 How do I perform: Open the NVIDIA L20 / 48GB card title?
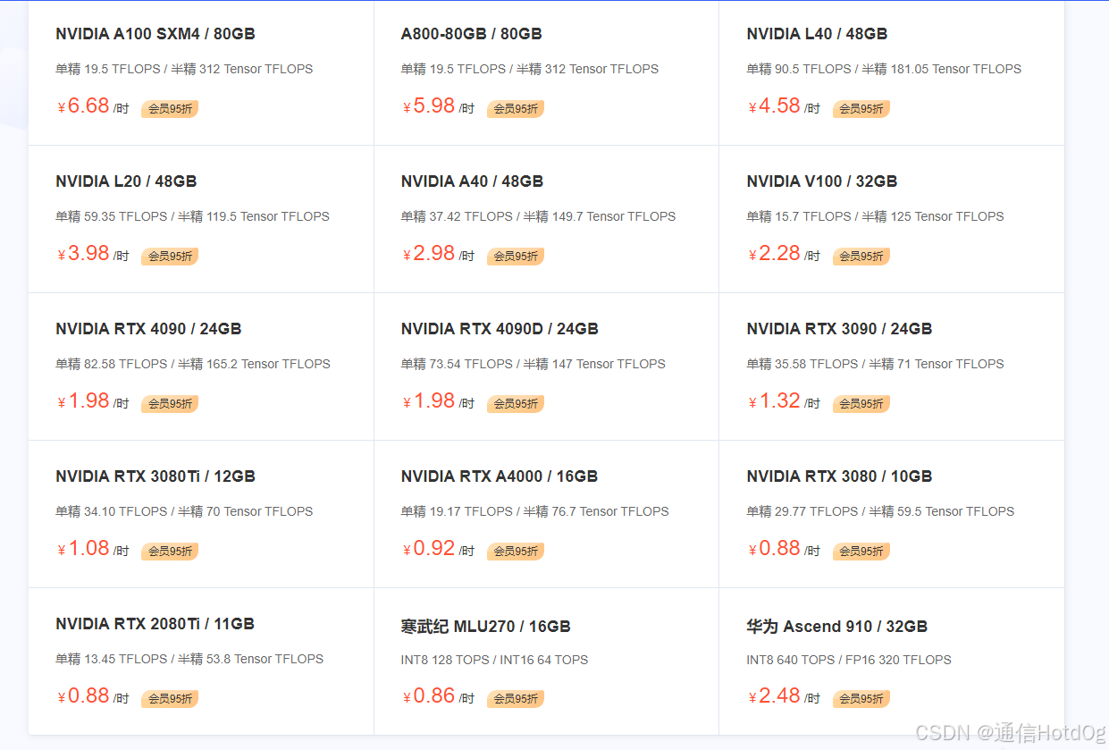click(126, 181)
